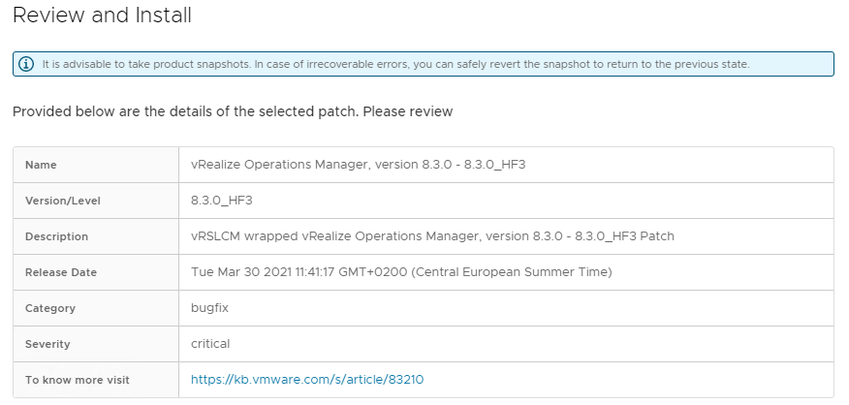Click the Review and Install heading
This screenshot has height=405, width=849.
tap(102, 15)
